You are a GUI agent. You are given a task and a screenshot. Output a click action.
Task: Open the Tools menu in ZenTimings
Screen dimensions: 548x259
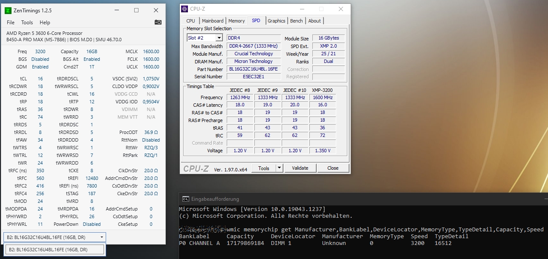tap(27, 23)
